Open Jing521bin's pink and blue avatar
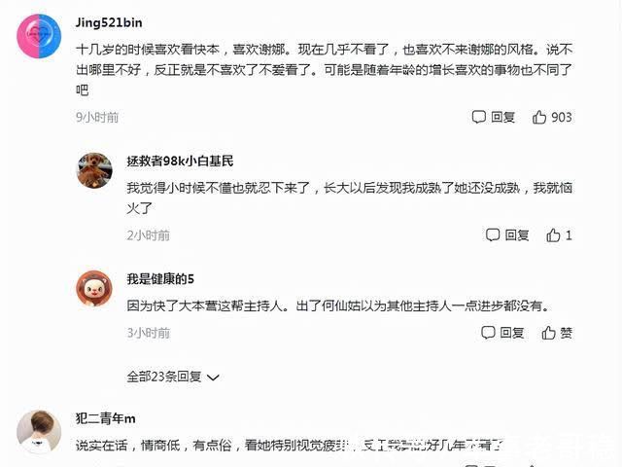622x467 pixels. (x=39, y=36)
